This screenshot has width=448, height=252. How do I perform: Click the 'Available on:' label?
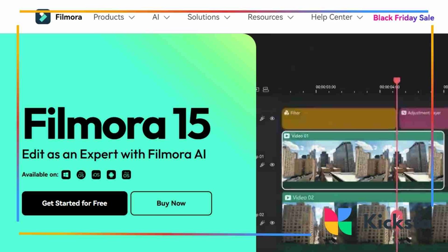40,174
